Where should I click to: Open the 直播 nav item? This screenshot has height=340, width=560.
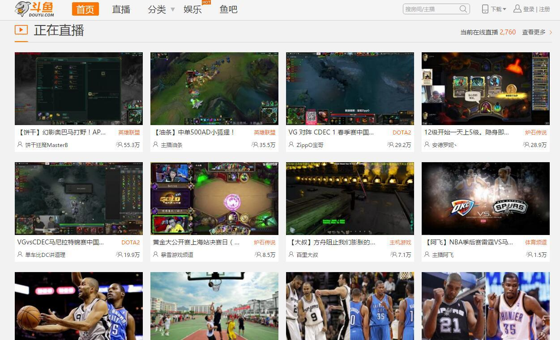pos(121,9)
